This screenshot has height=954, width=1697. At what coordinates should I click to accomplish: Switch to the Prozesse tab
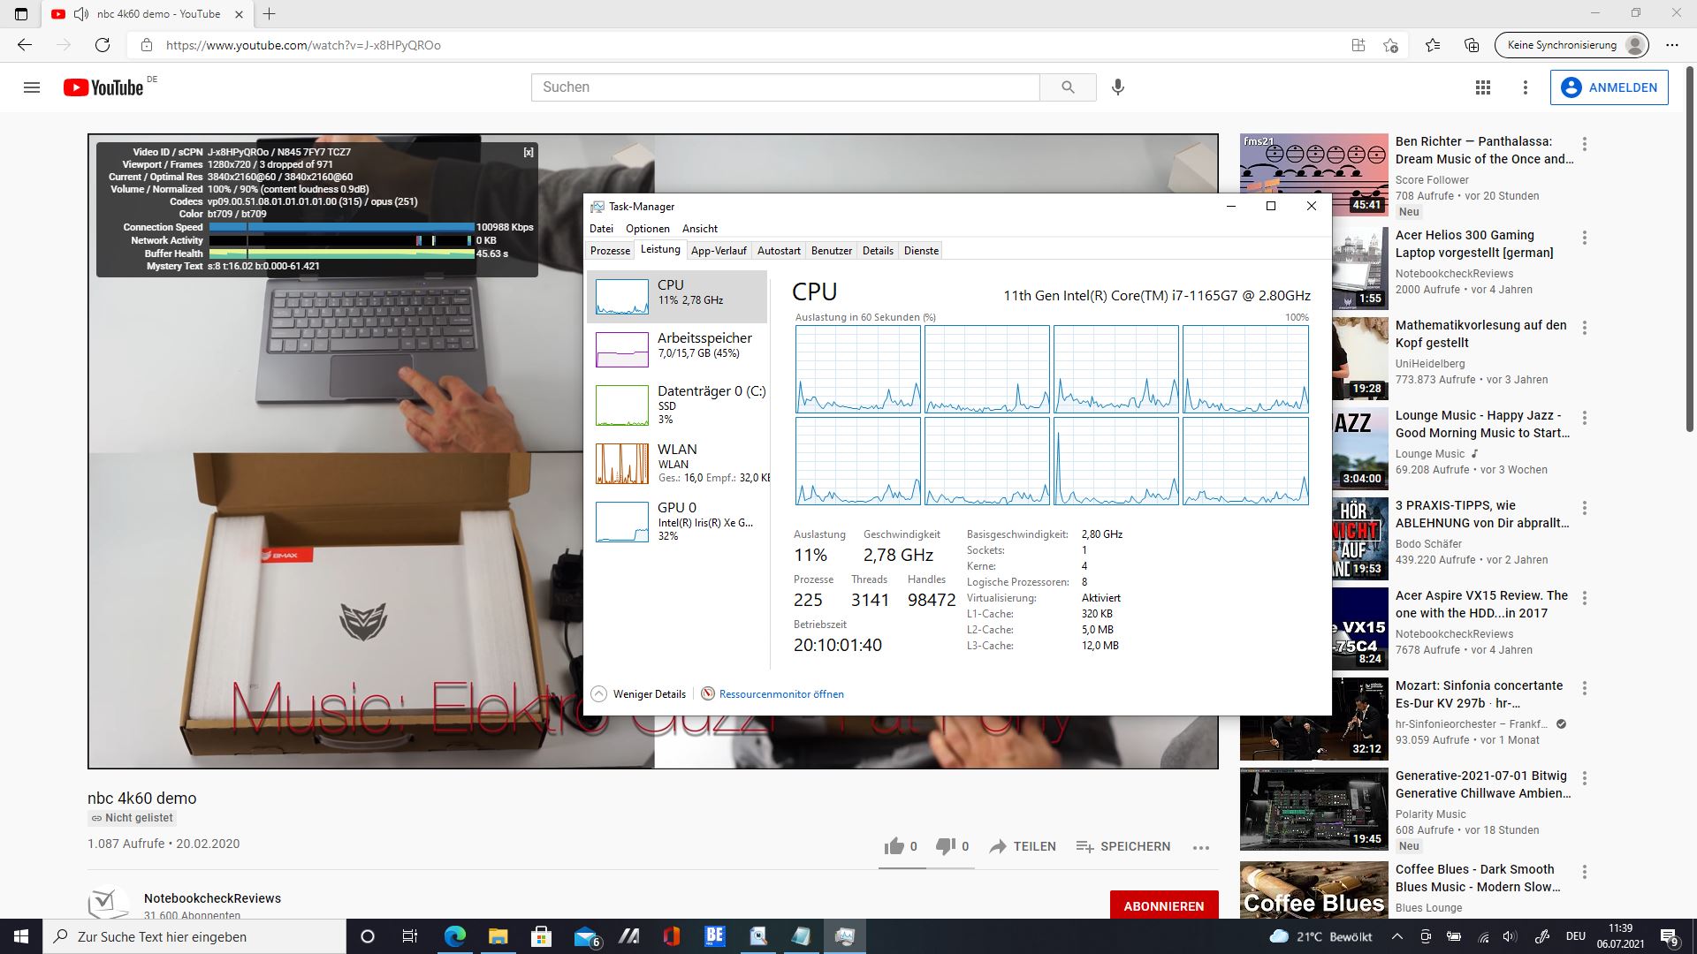[x=610, y=251]
